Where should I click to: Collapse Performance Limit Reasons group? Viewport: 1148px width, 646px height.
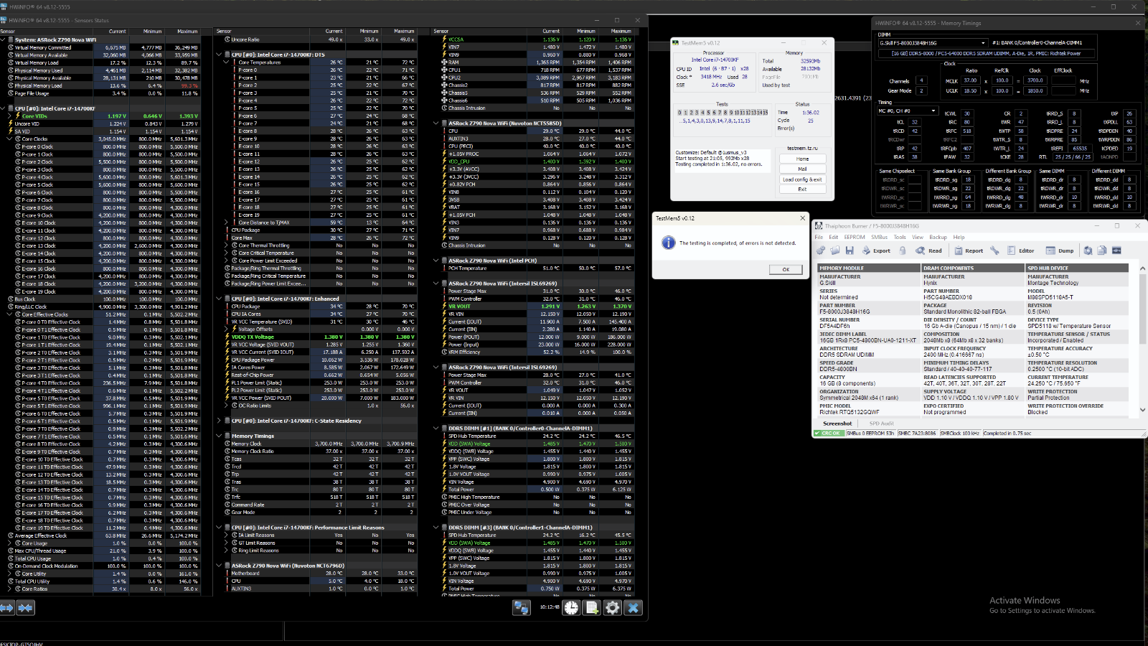tap(220, 528)
